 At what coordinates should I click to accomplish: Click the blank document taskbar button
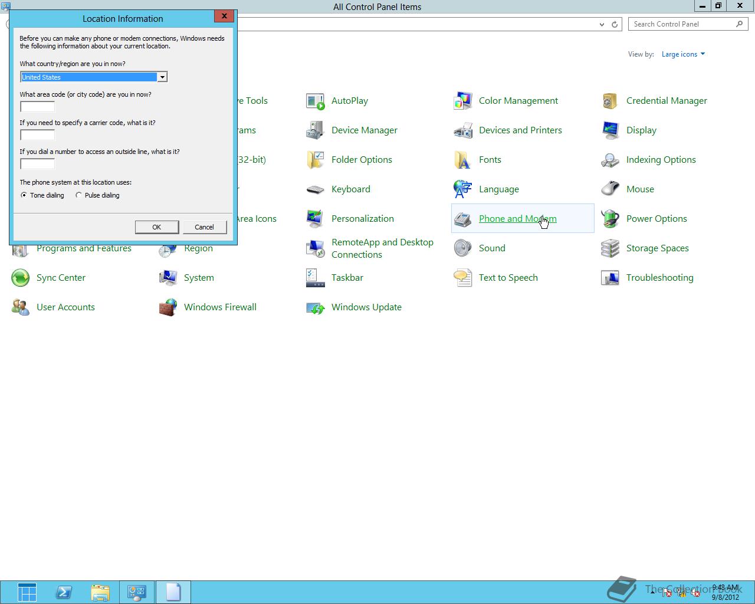(173, 592)
